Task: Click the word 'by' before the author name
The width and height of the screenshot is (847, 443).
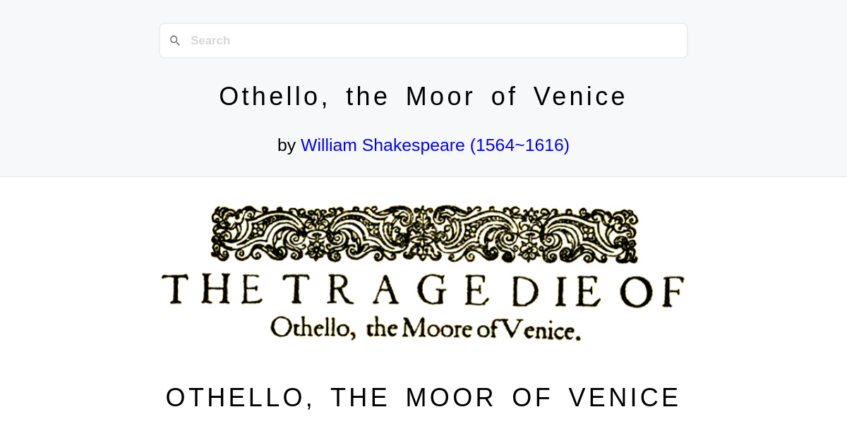Action: (x=287, y=145)
